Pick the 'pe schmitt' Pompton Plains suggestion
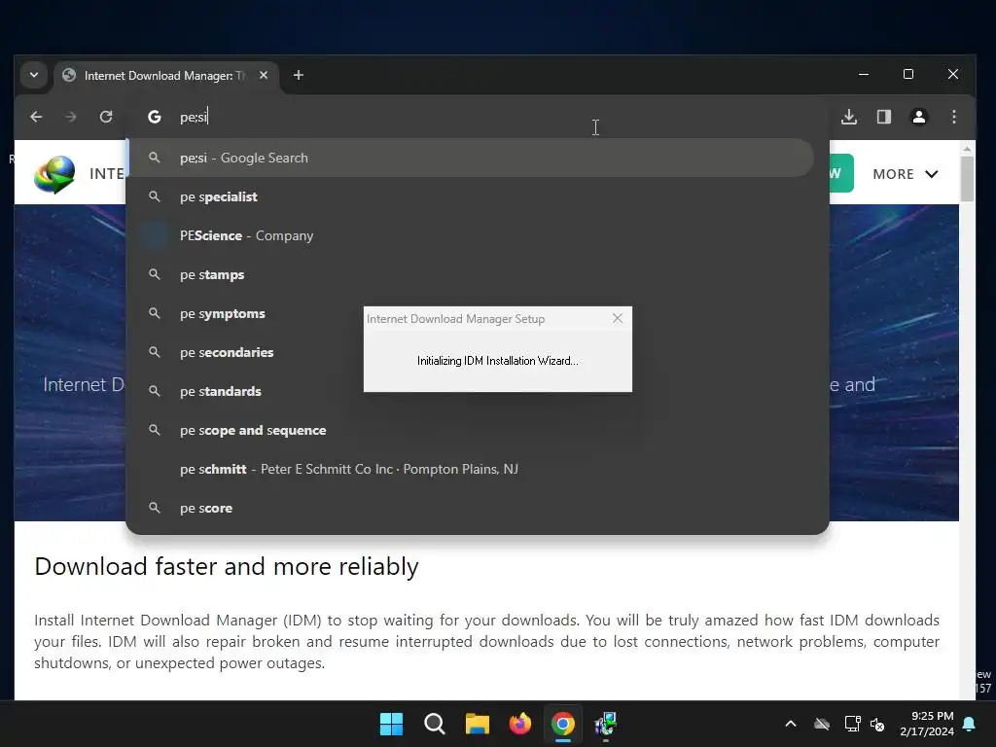996x747 pixels. (471, 469)
